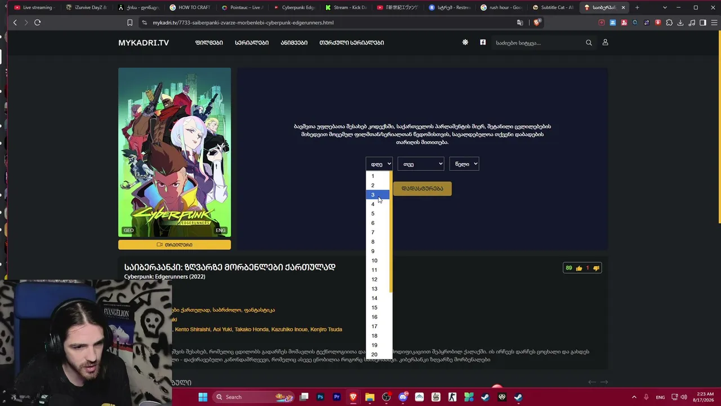Click the thumbs down dislike icon
The width and height of the screenshot is (721, 406).
596,268
